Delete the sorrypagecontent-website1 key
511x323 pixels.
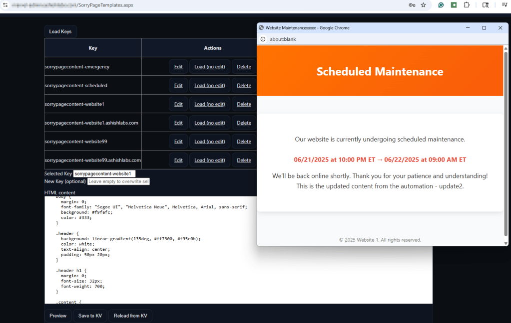click(x=244, y=104)
